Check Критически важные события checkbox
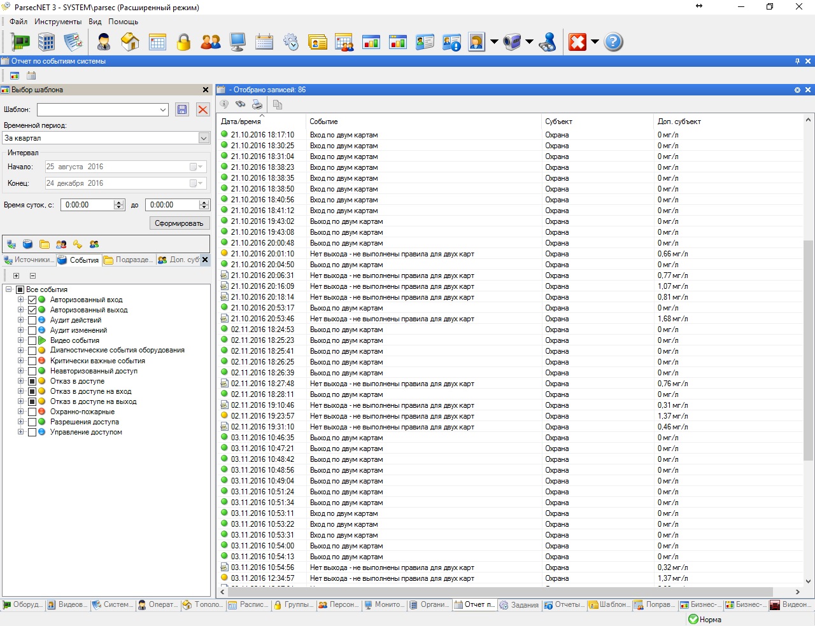This screenshot has height=626, width=815. click(x=32, y=361)
